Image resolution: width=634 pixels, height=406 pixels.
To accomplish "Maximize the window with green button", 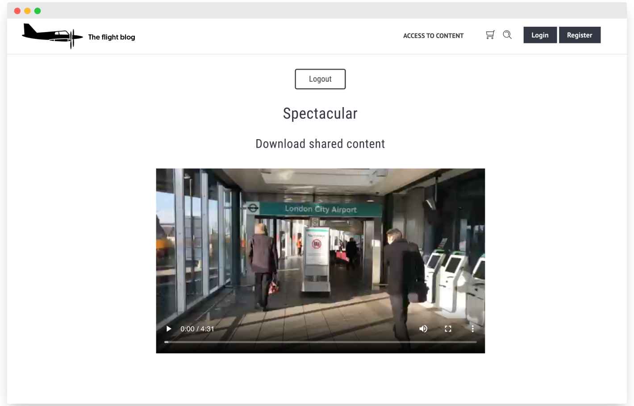I will click(x=38, y=11).
